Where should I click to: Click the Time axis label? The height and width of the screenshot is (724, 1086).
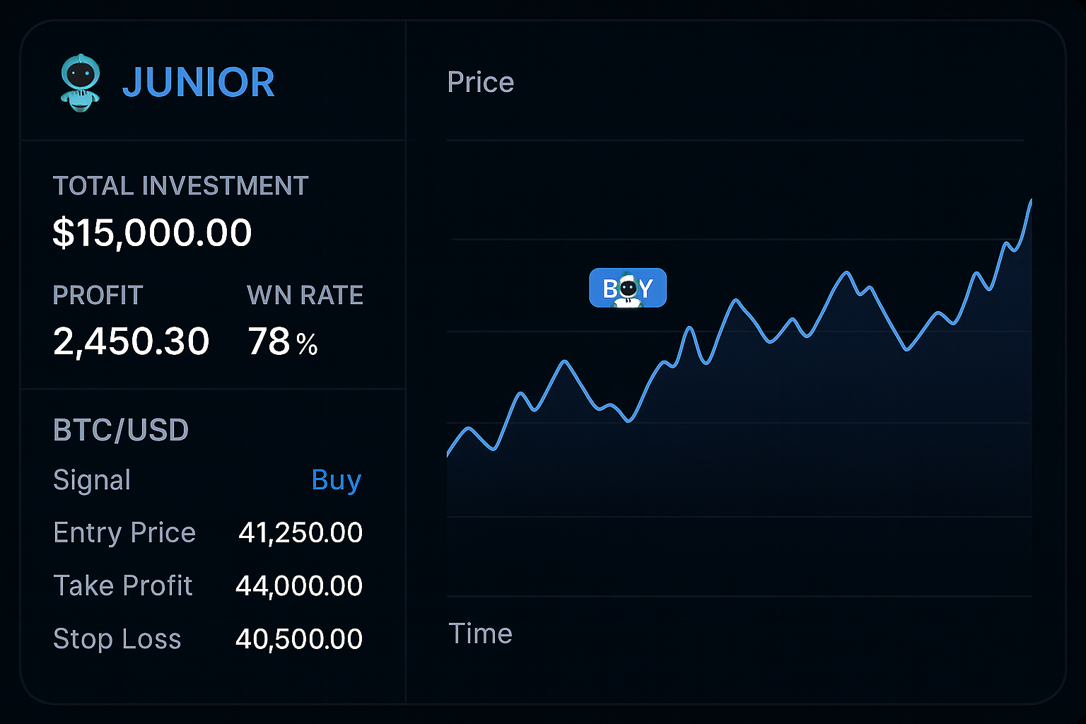click(x=480, y=633)
